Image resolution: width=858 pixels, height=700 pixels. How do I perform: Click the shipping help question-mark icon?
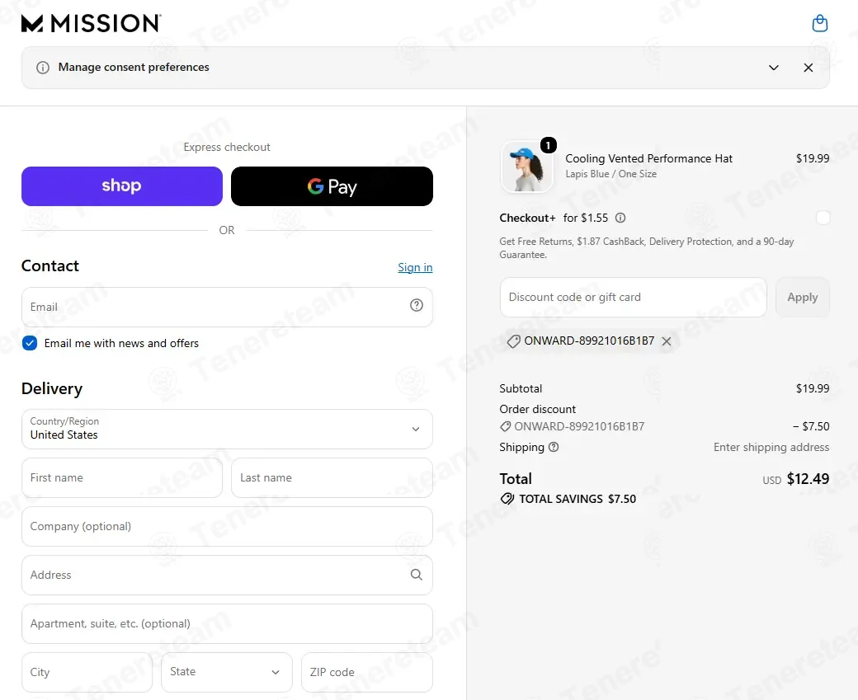(x=554, y=447)
